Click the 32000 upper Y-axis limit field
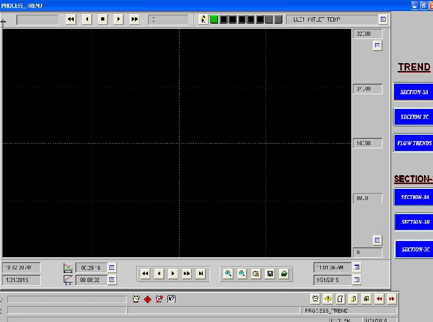433x322 pixels. [x=367, y=34]
